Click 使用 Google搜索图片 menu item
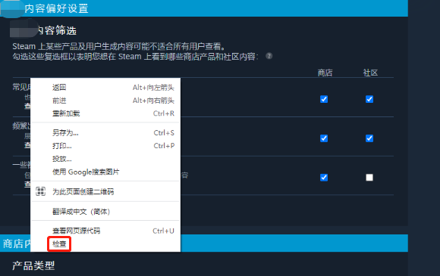Viewport: 440px width, 276px height. click(105, 172)
